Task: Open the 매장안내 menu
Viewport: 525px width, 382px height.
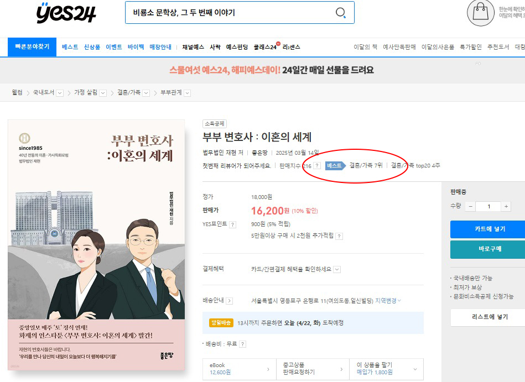Action: [x=160, y=47]
